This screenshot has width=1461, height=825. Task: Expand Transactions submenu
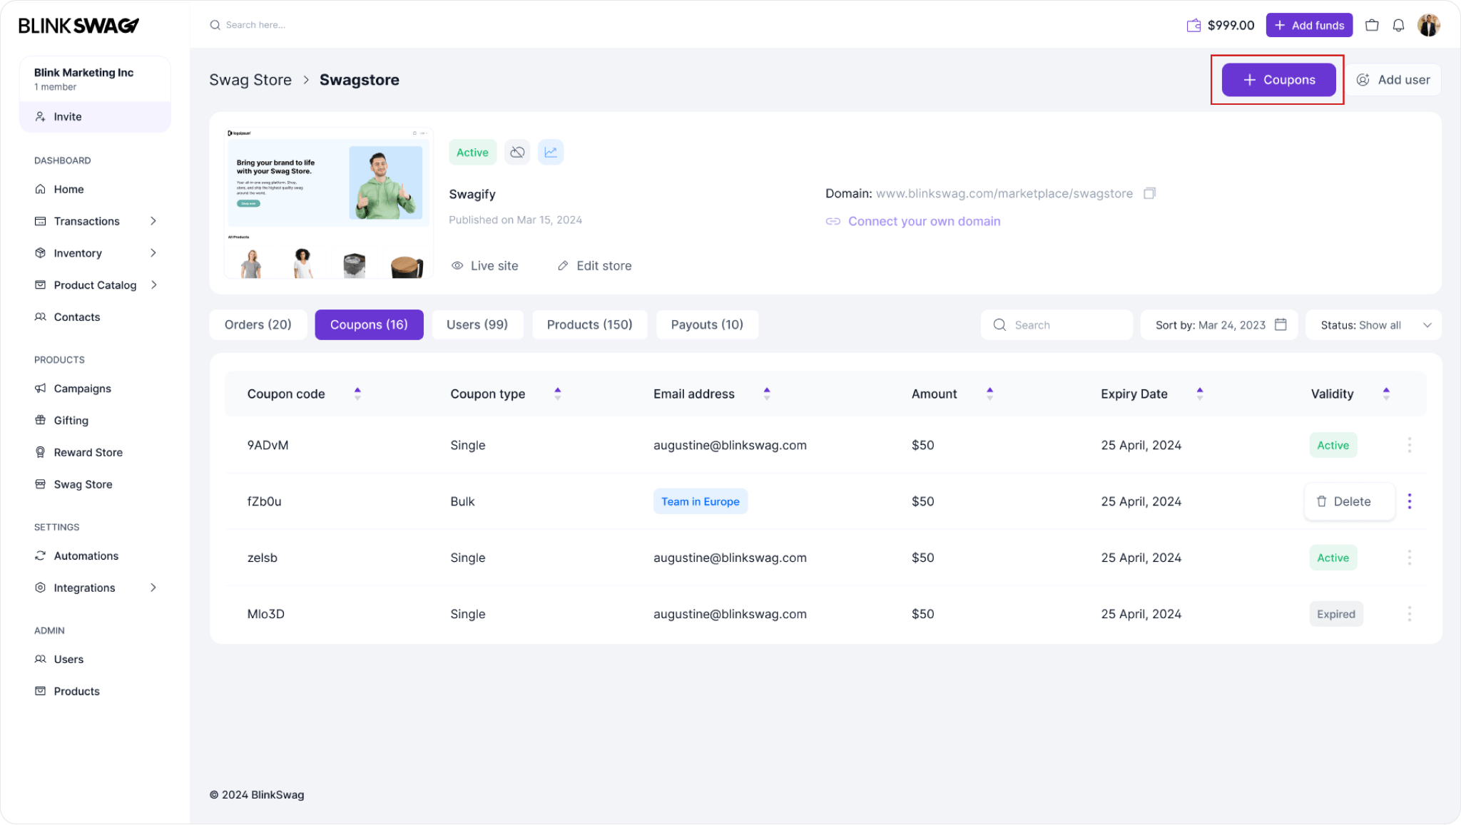[x=153, y=221]
